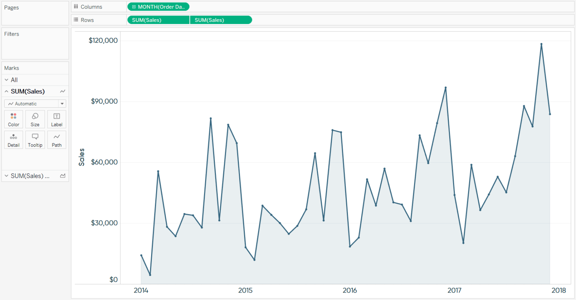Open the Path mark property
Screen dimensions: 576x300
pyautogui.click(x=57, y=140)
